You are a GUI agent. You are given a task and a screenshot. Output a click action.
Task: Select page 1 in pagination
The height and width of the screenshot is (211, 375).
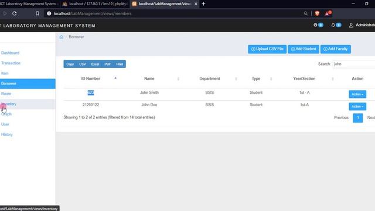coord(358,118)
